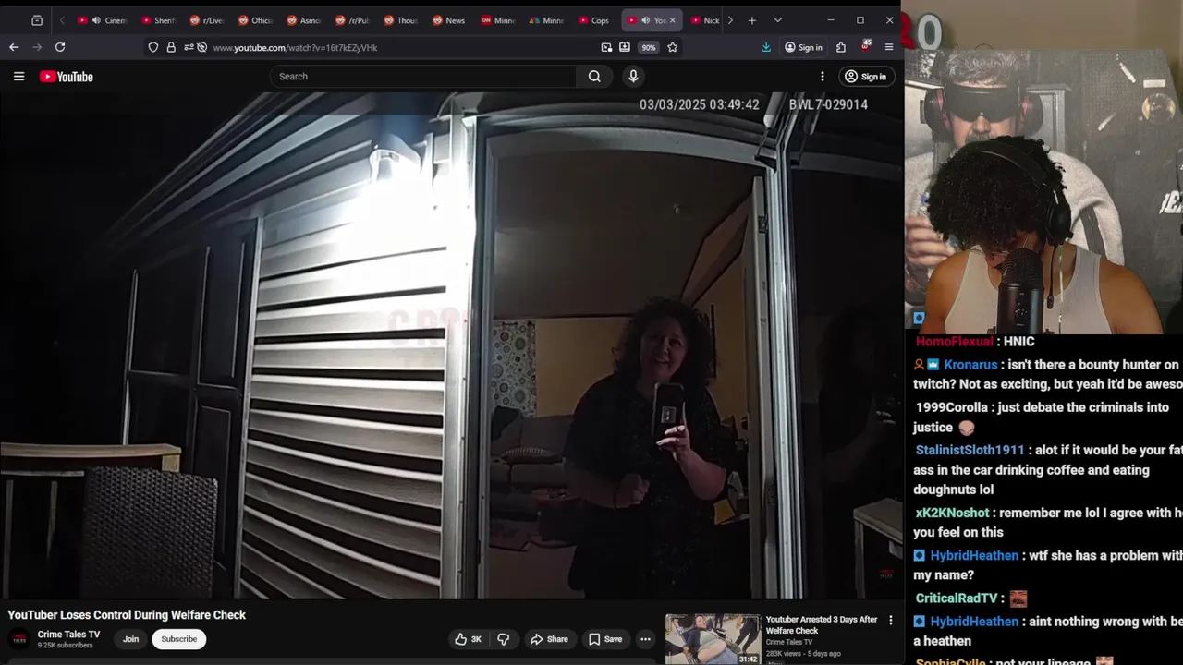Share the video

point(549,639)
